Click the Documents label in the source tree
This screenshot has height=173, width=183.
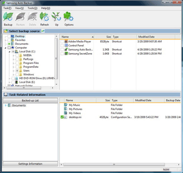(x=22, y=44)
